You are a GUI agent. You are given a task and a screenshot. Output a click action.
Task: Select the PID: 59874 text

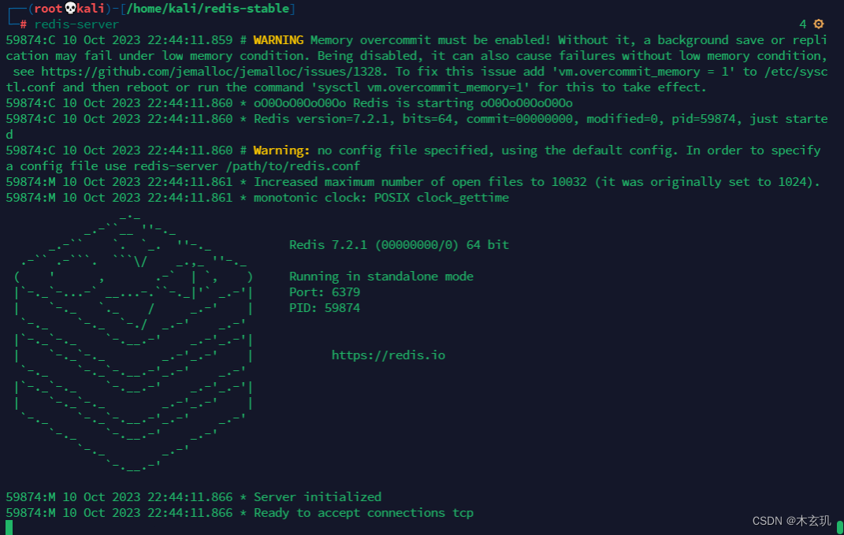[x=324, y=307]
